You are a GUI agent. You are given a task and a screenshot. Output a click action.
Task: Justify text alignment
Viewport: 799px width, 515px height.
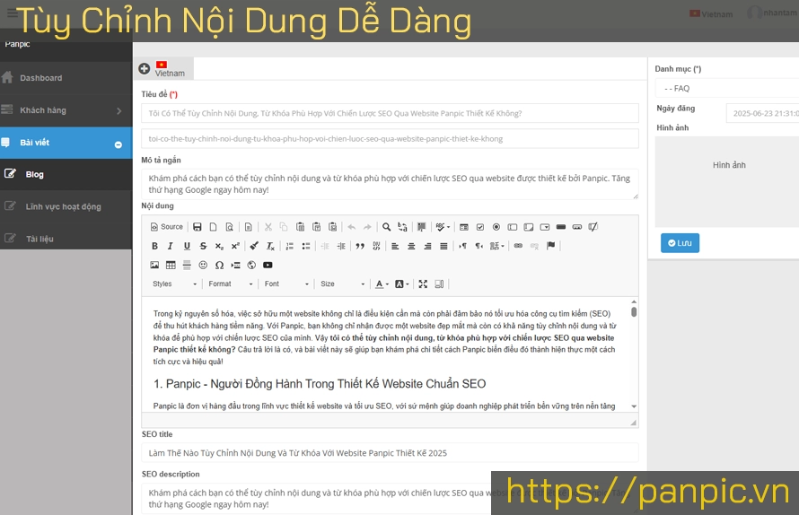tap(443, 246)
